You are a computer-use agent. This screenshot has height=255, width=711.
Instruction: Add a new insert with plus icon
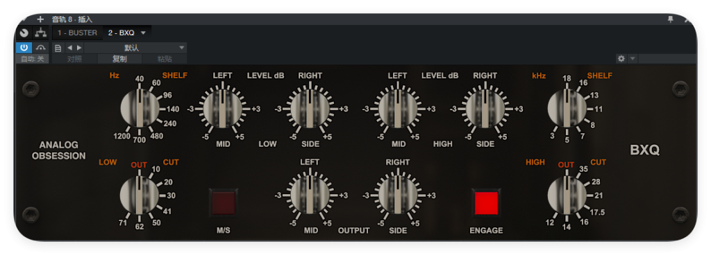coord(40,19)
